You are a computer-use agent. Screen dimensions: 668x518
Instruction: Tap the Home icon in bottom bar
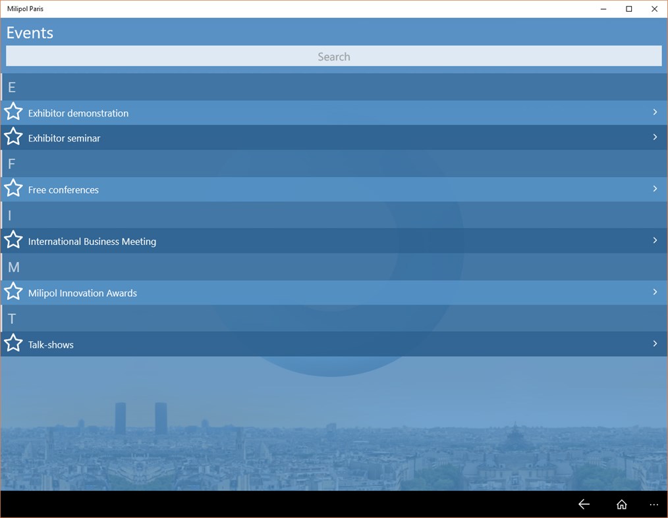coord(621,504)
